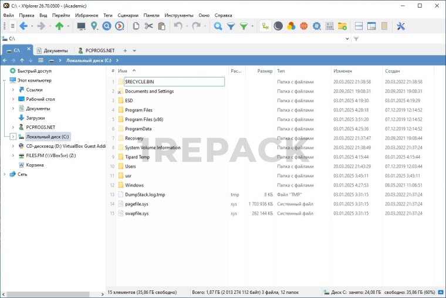Screen dimensions: 446x298
Task: Select the pagefile.sys file row
Action: point(137,204)
